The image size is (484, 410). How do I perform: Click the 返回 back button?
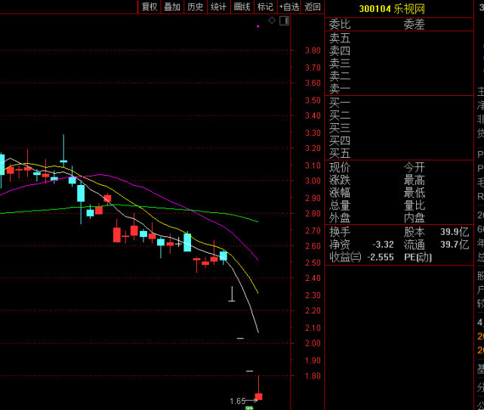pyautogui.click(x=313, y=7)
